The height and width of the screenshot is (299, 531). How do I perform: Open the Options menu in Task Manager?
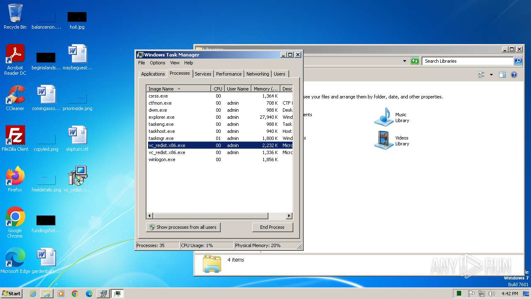click(x=158, y=63)
